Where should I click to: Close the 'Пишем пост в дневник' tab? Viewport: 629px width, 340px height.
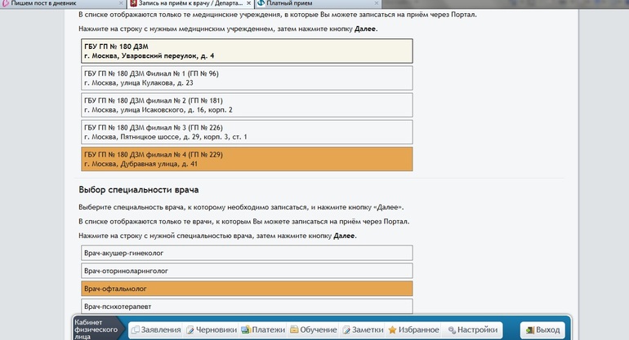(x=121, y=3)
